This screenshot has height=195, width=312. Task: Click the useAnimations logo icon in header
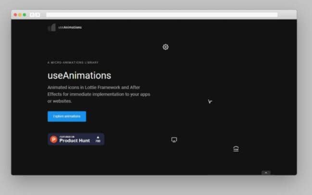coord(51,27)
